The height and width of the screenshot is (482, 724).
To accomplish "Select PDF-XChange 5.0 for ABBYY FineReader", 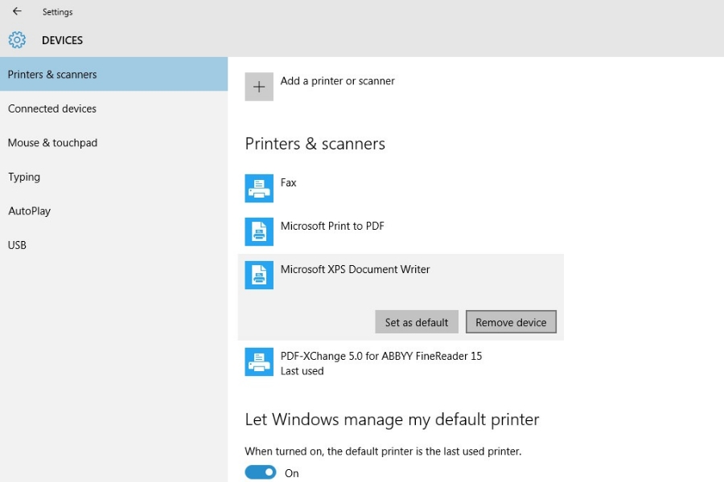I will coord(381,356).
